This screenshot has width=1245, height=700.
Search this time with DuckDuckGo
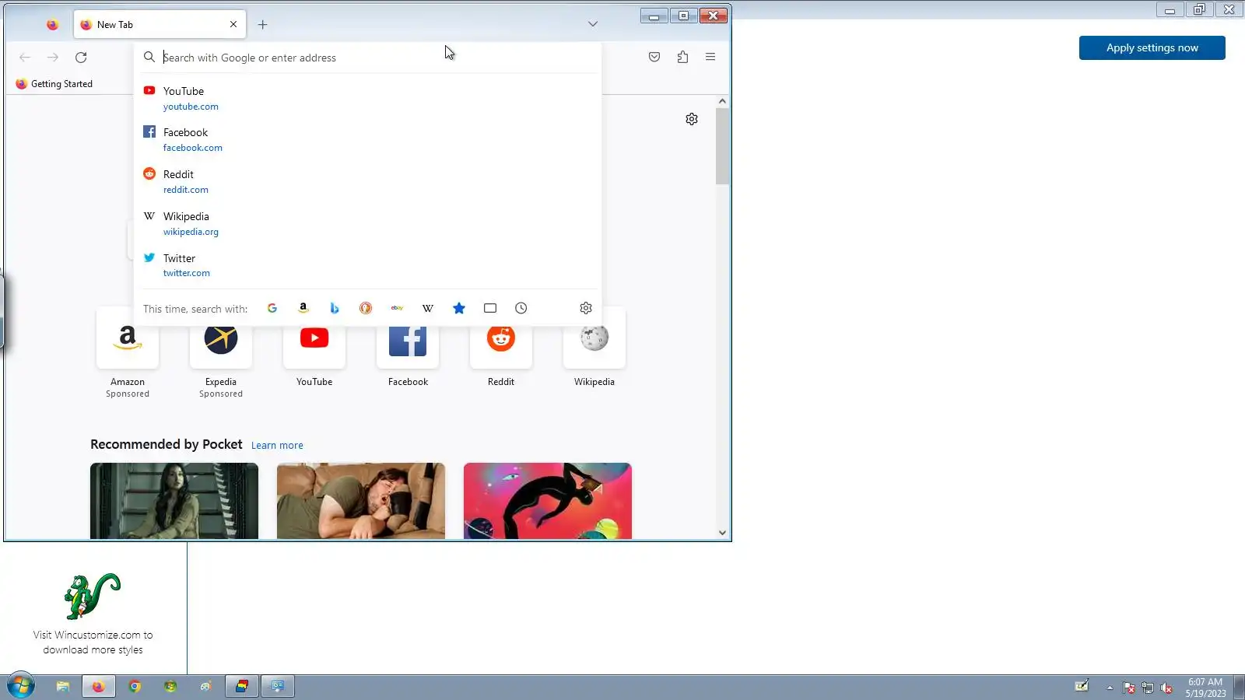click(366, 309)
